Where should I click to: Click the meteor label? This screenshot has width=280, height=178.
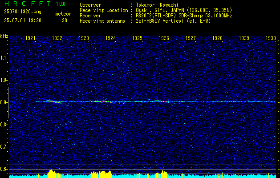coord(63,14)
